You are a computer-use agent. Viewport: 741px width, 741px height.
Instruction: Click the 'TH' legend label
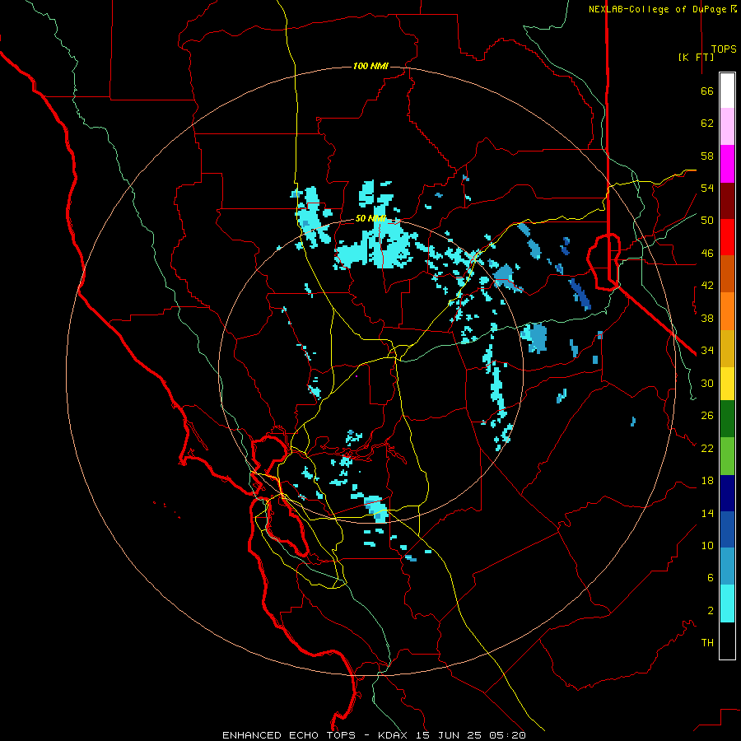tap(707, 643)
